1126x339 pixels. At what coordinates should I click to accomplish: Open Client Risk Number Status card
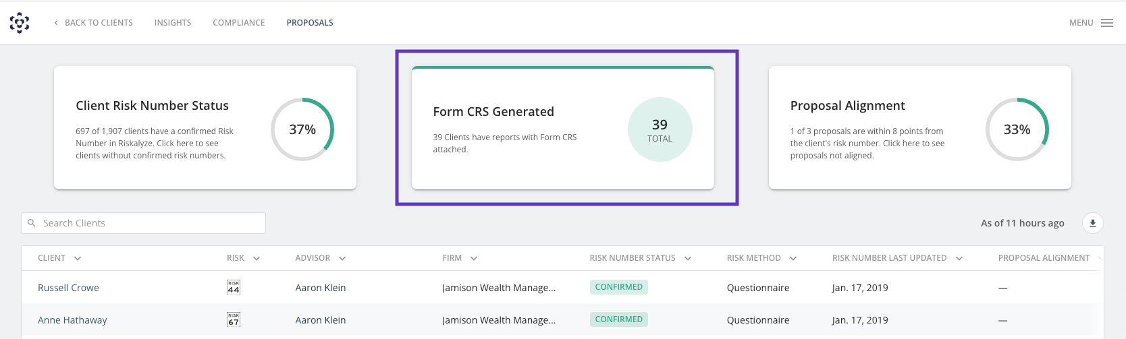(205, 128)
